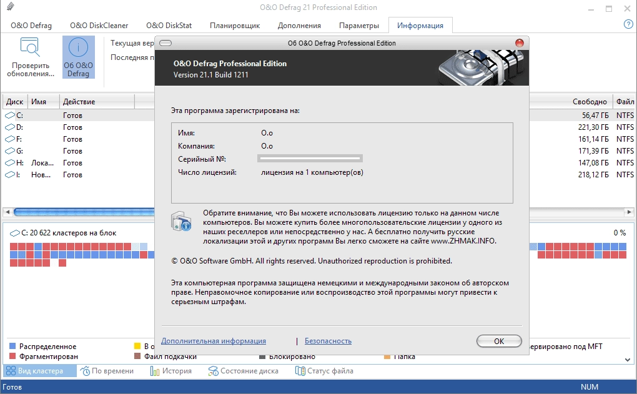Click the drive C: disk icon
The height and width of the screenshot is (394, 637).
tap(10, 116)
